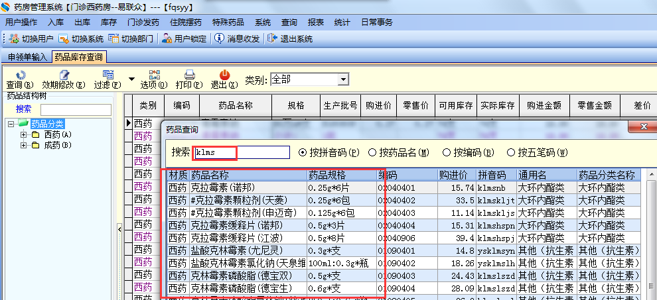
Task: Click the tree 搜索 input box
Action: pyautogui.click(x=76, y=110)
